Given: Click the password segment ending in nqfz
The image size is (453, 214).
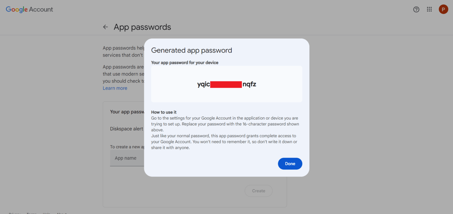Looking at the screenshot, I should tap(250, 85).
